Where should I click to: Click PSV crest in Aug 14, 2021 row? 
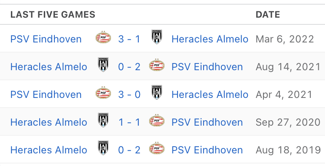click(x=157, y=65)
